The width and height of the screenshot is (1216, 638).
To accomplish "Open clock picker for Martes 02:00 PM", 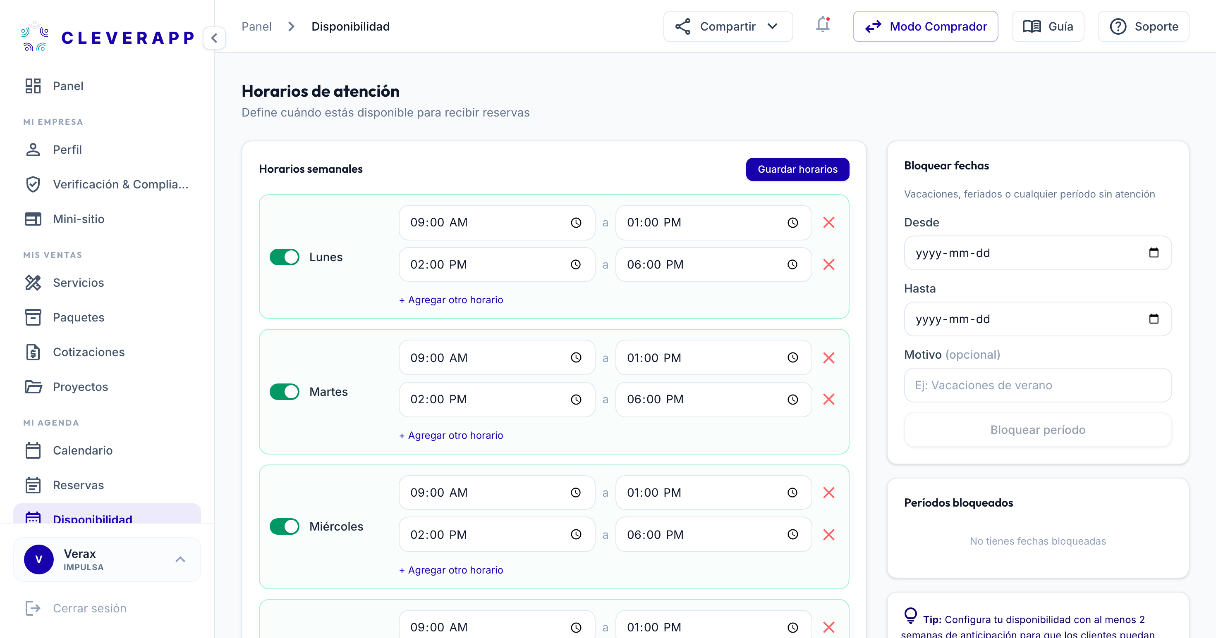I will [576, 400].
